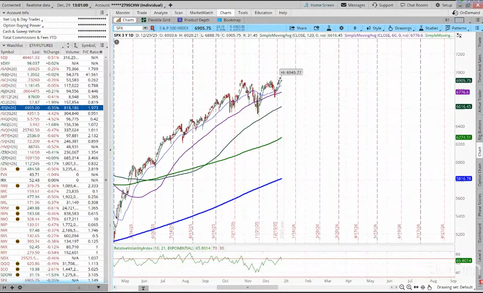This screenshot has height=293, width=483.
Task: Click the watchlist up-down stepper arrows
Action: (x=68, y=45)
